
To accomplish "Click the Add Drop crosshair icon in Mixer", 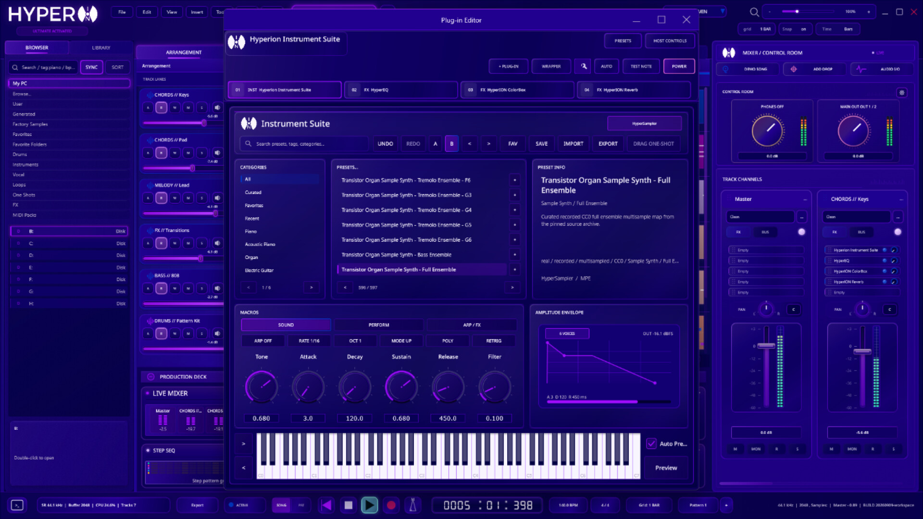I will click(x=794, y=69).
